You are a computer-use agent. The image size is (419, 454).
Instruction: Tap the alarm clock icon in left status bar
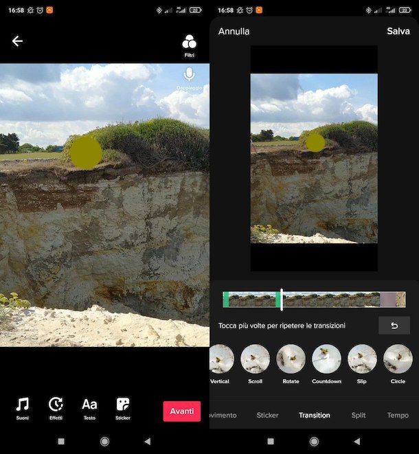coord(40,10)
